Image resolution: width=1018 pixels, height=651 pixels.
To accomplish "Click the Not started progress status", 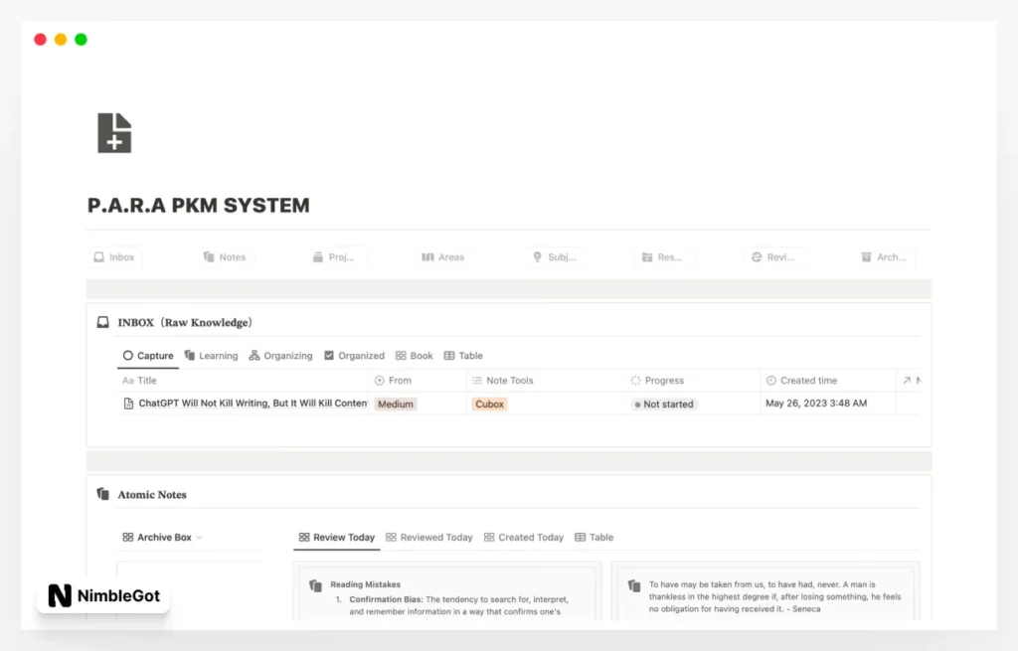I will (x=665, y=405).
